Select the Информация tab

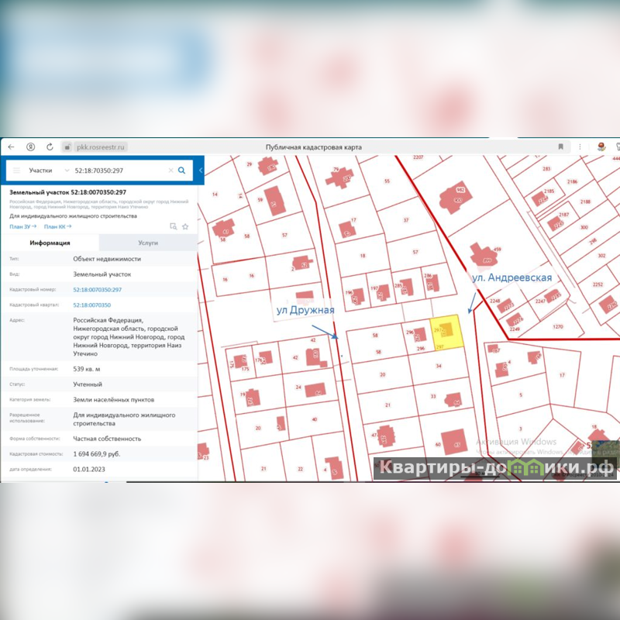(50, 243)
